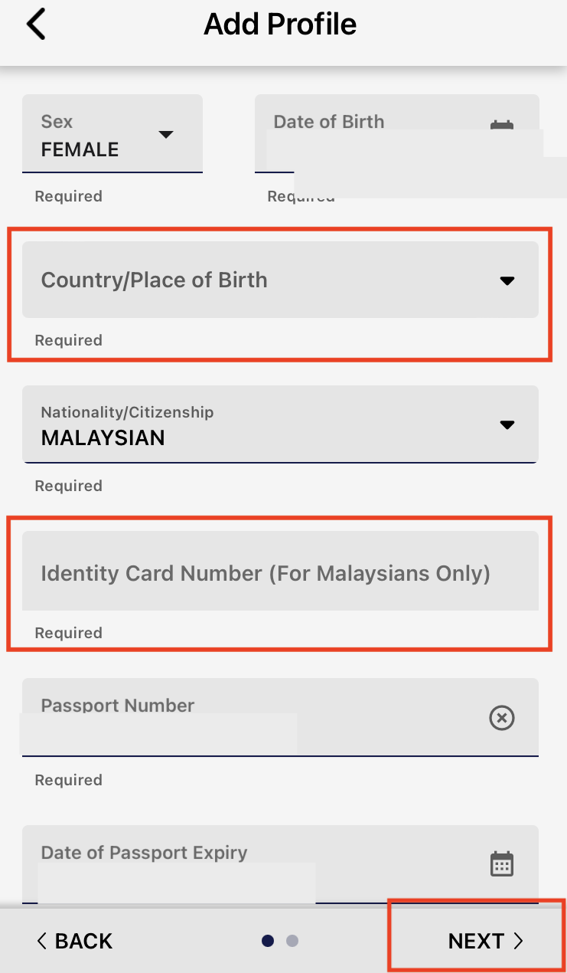The width and height of the screenshot is (567, 973).
Task: Tap the back arrow beside Add Profile
Action: (36, 25)
